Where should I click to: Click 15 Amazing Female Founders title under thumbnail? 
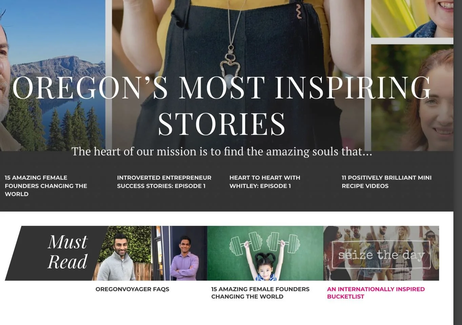click(x=260, y=293)
